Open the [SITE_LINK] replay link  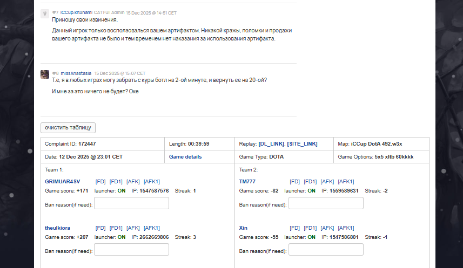(x=302, y=144)
